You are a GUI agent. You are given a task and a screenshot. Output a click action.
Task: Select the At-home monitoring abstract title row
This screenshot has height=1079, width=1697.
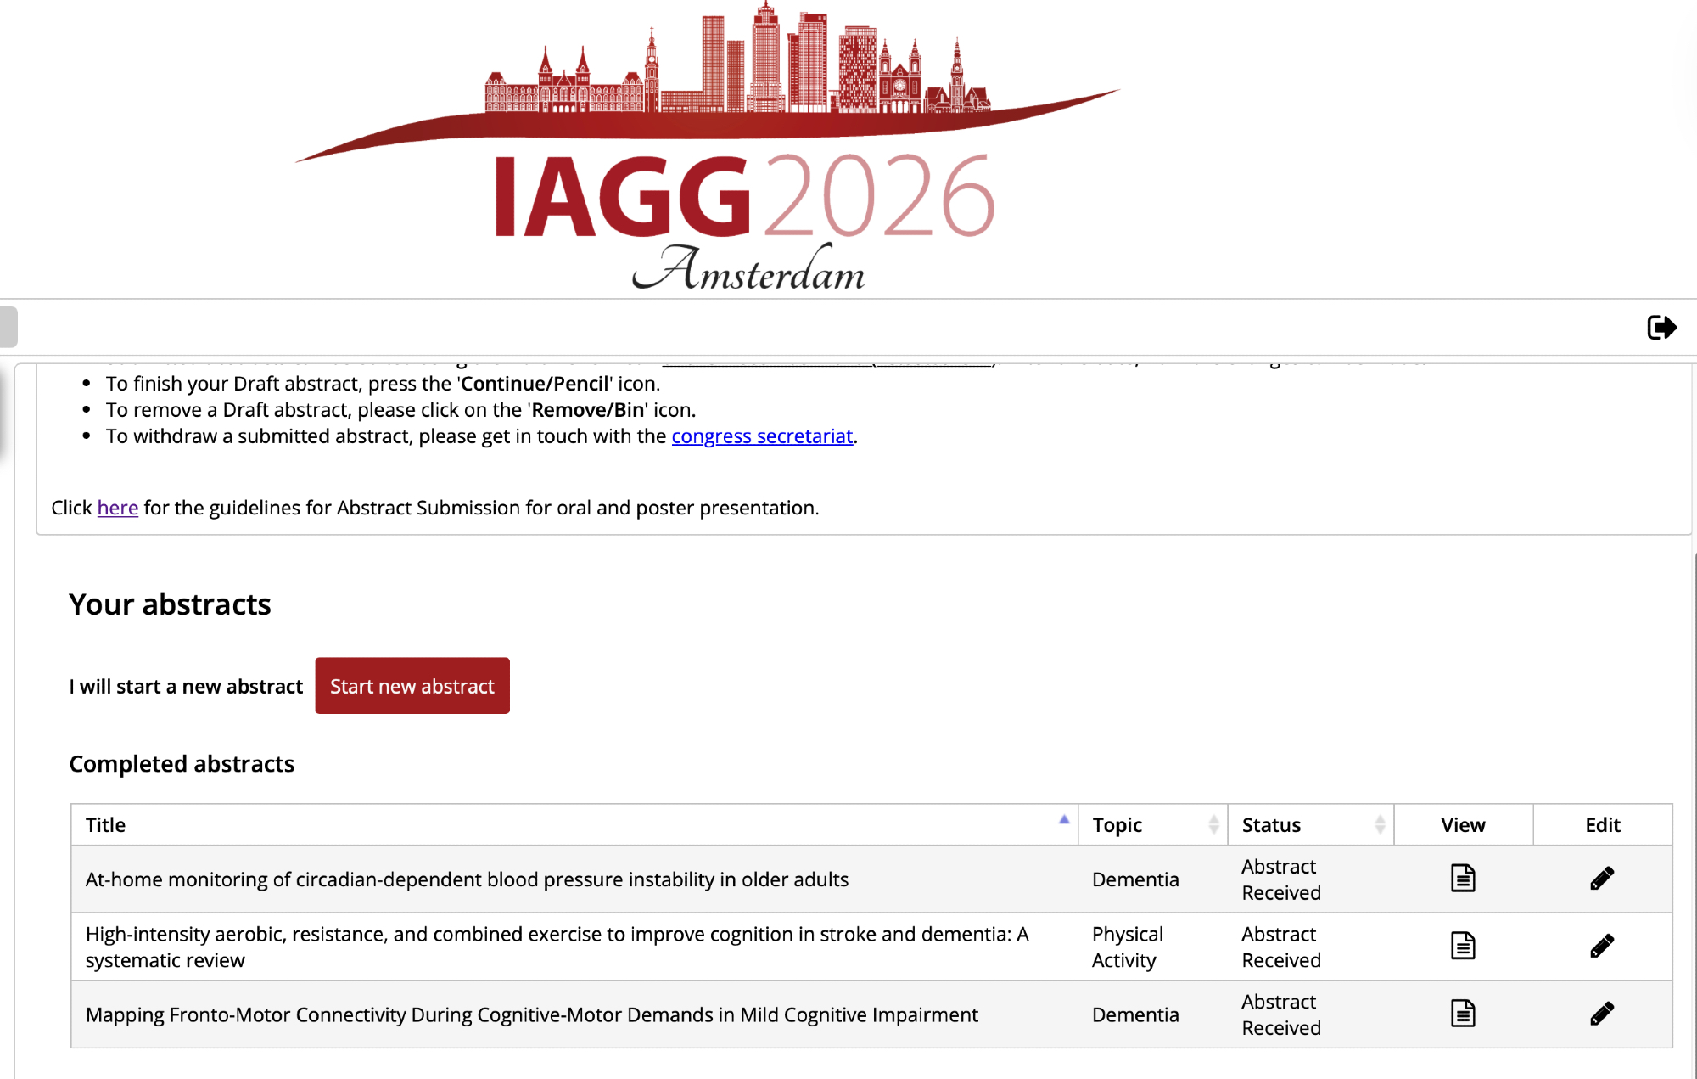[x=467, y=879]
